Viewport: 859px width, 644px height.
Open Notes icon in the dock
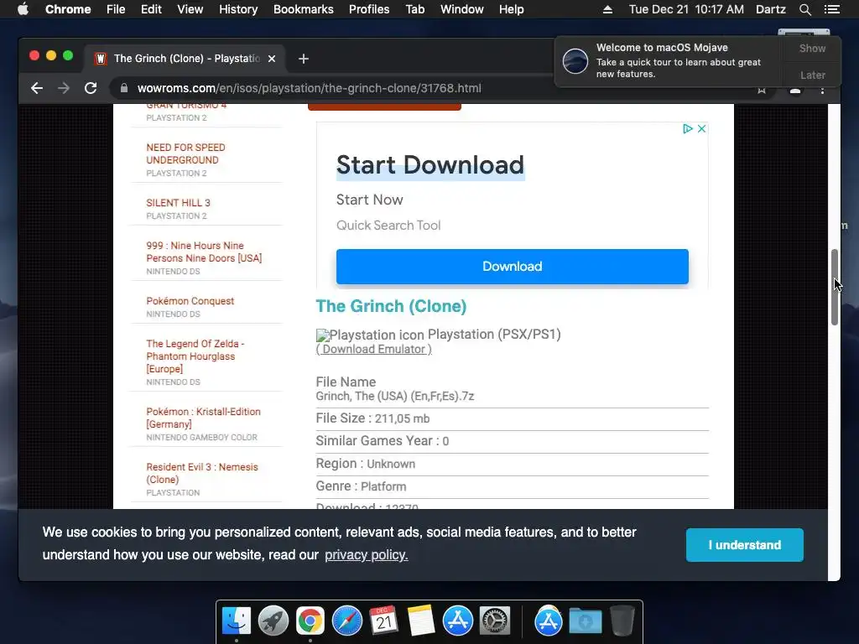click(x=421, y=621)
